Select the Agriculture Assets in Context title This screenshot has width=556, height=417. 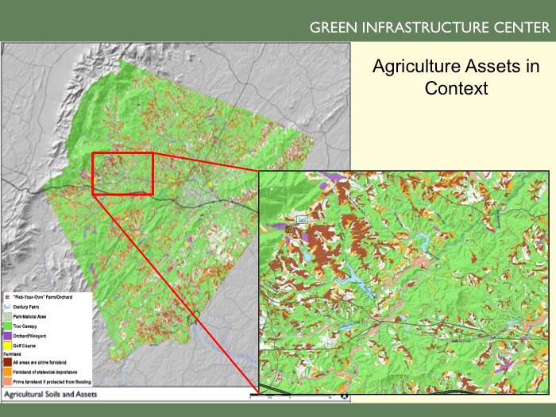[443, 77]
